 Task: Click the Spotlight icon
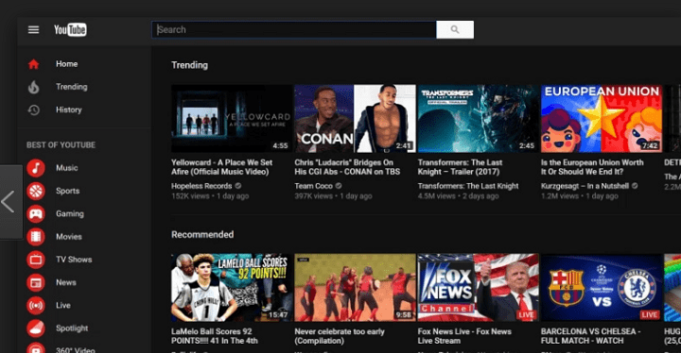pyautogui.click(x=36, y=328)
